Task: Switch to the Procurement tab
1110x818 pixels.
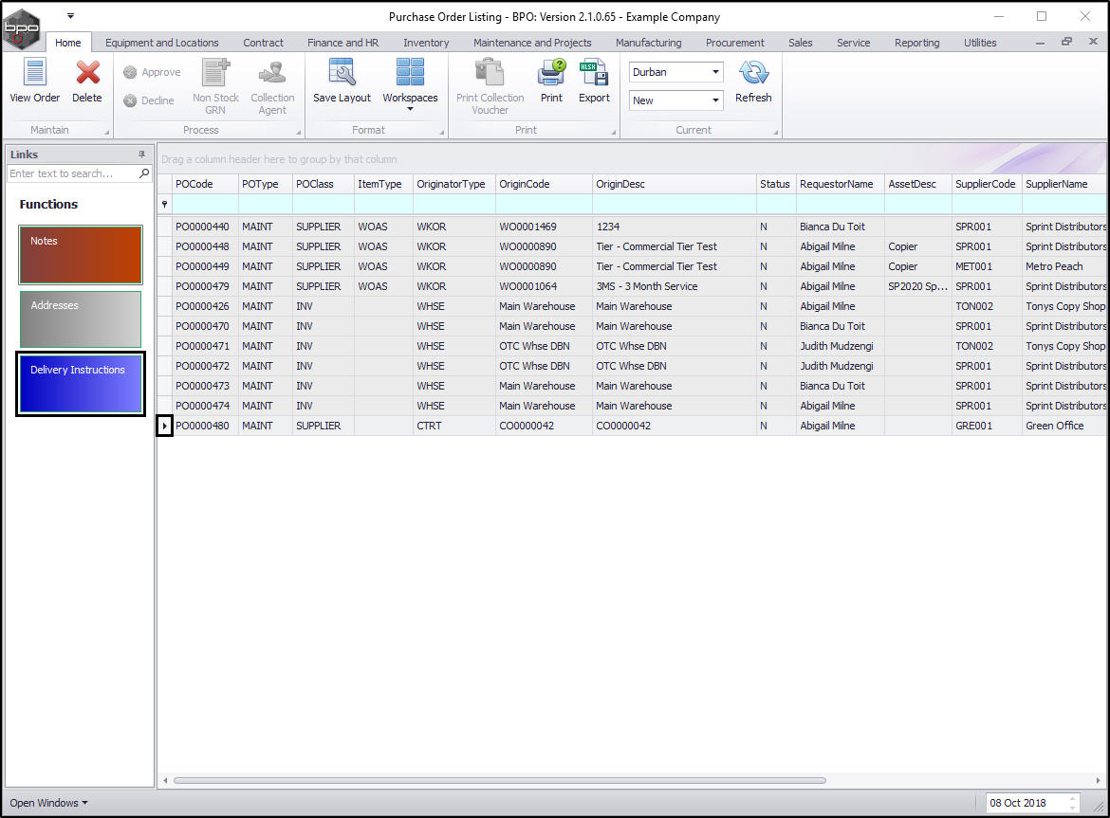Action: 734,43
